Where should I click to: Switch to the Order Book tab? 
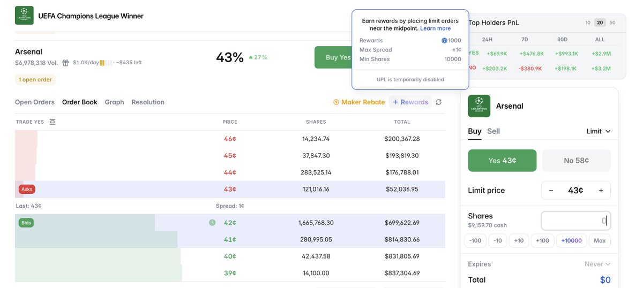click(80, 102)
